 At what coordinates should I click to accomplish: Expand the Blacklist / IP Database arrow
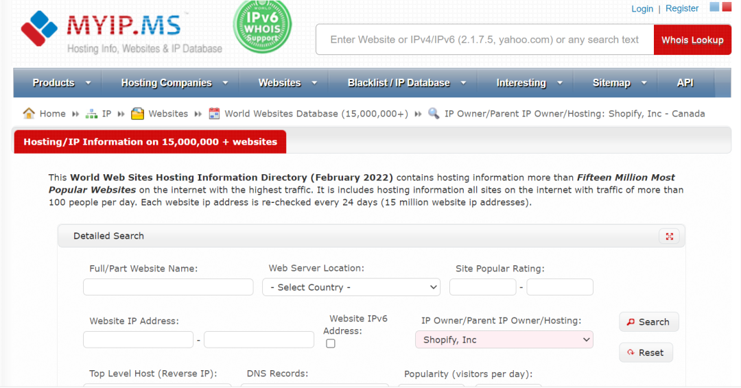click(464, 82)
